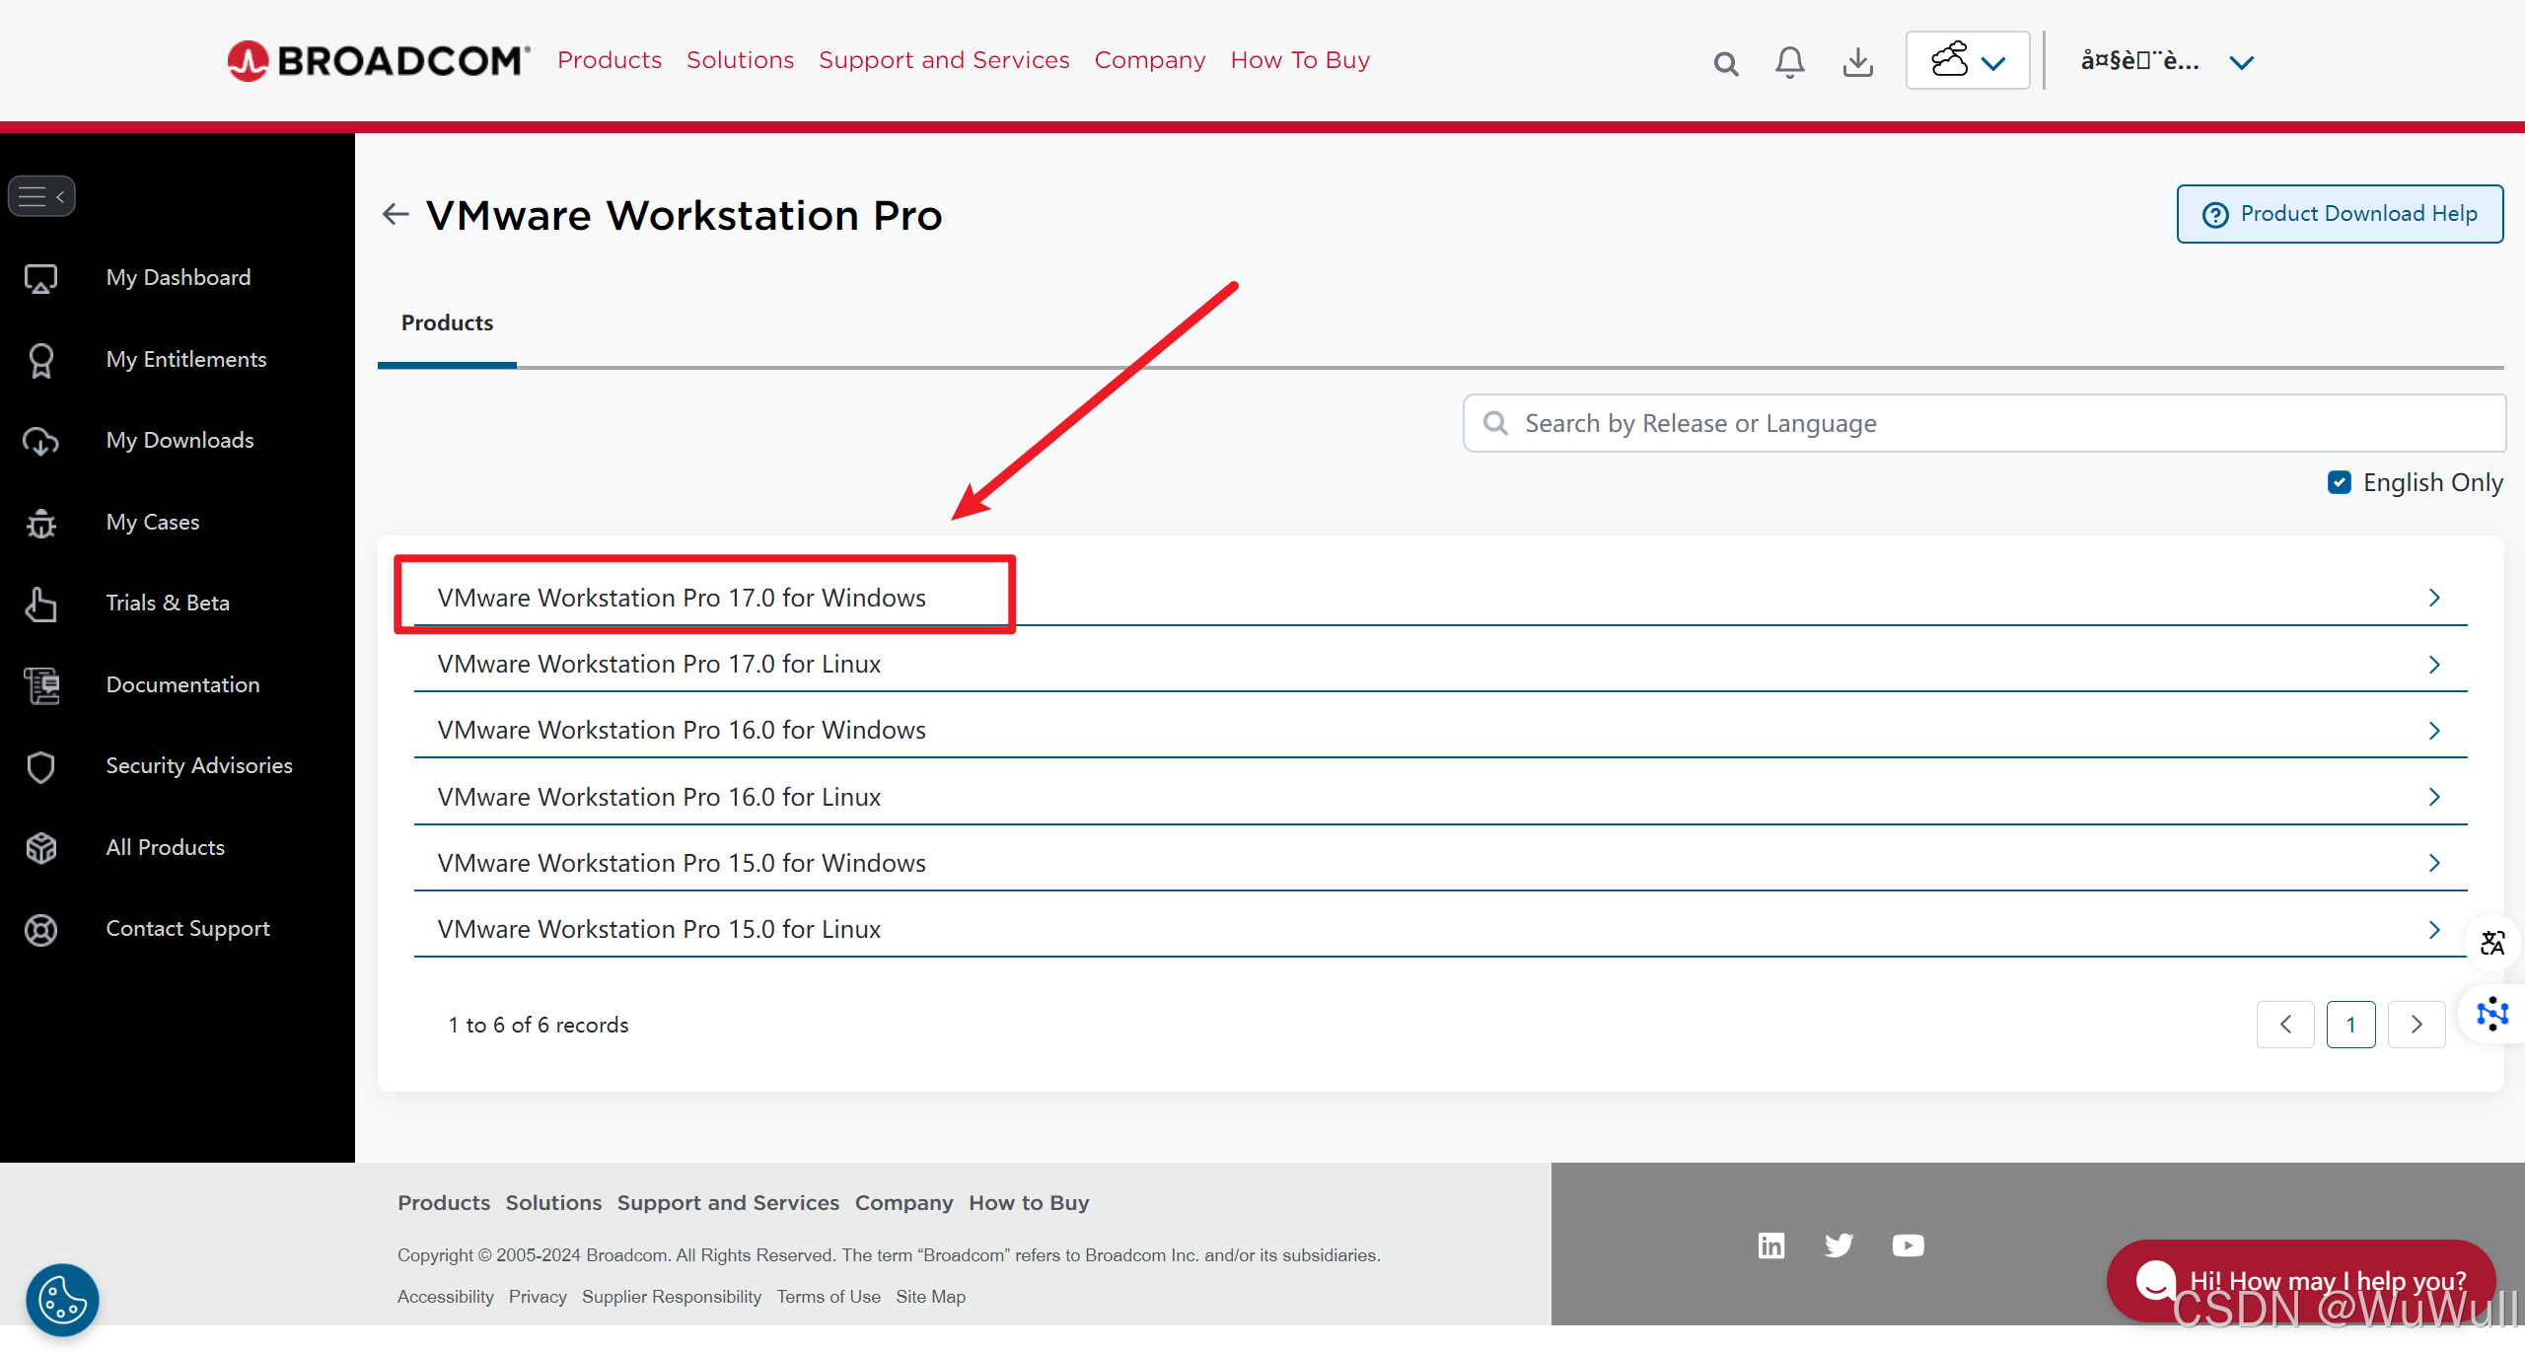
Task: Open the notifications bell icon
Action: [1789, 62]
